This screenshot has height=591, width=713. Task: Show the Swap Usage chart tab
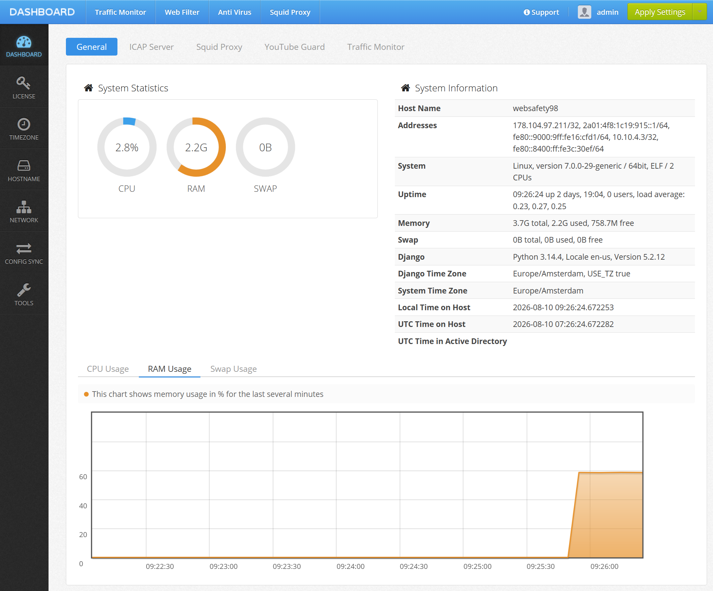pos(233,369)
